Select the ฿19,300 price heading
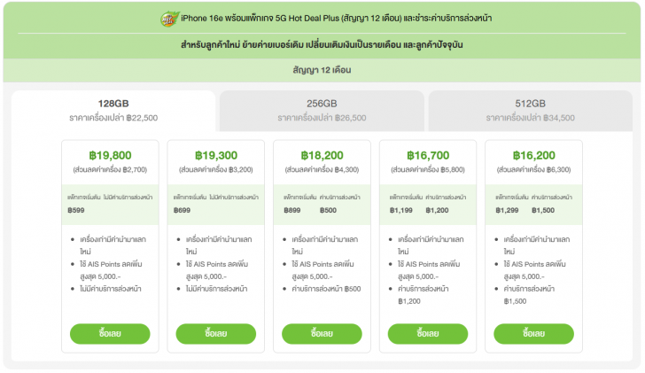 (x=216, y=153)
